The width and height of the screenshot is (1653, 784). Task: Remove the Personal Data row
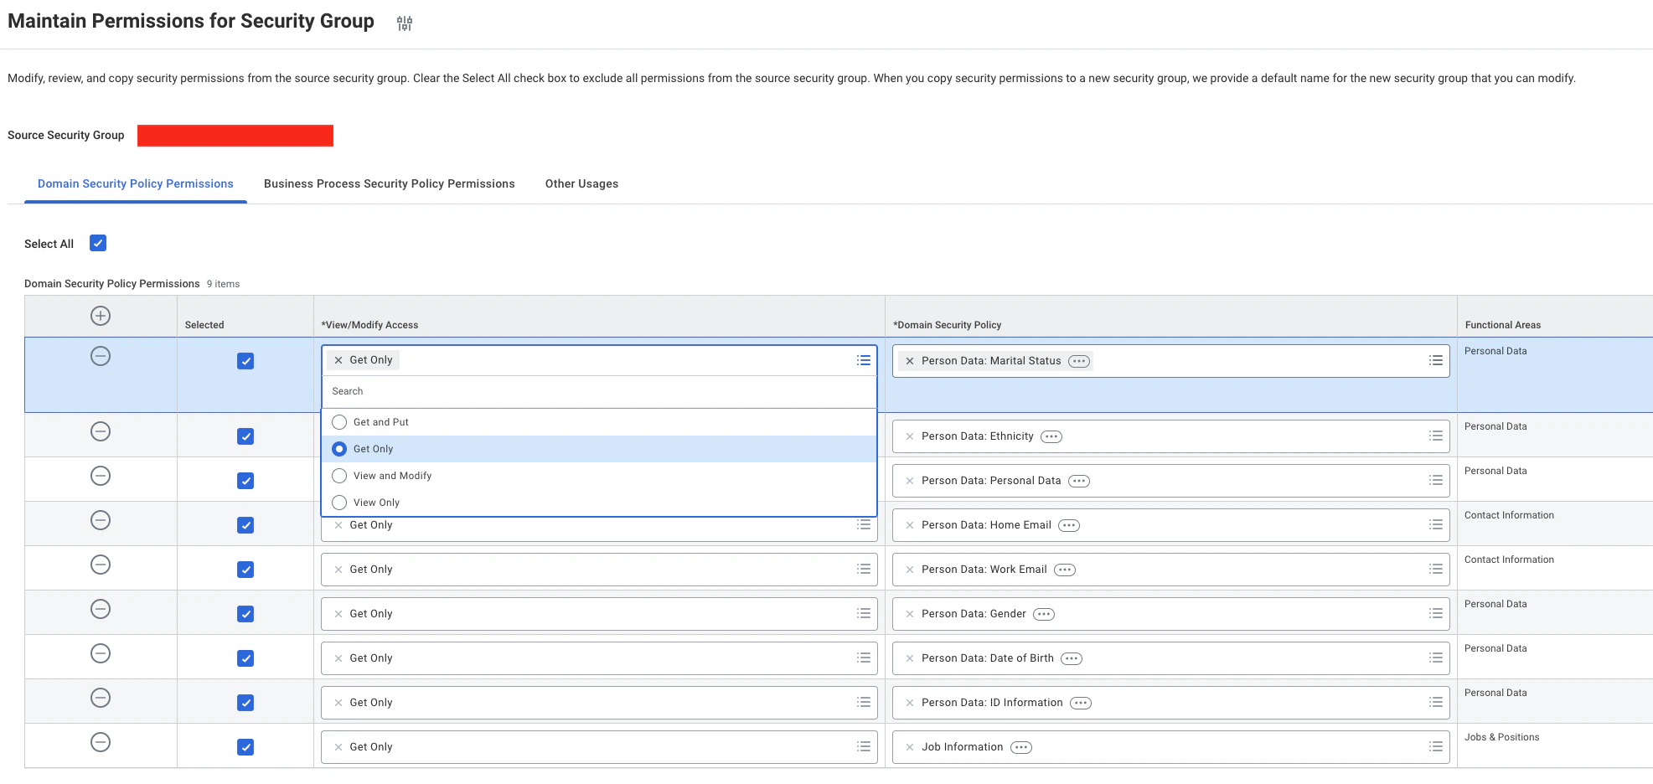pyautogui.click(x=101, y=476)
